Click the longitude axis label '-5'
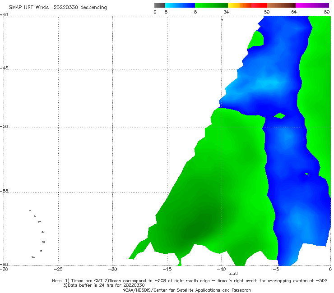This screenshot has height=293, width=334. (x=276, y=269)
